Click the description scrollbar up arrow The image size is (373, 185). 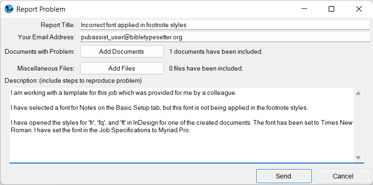(358, 93)
